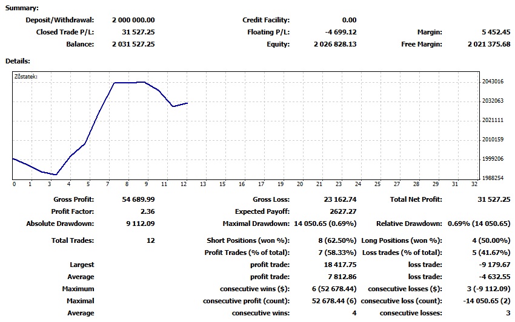Click the Equity value 2 026 828.13
515x322 pixels.
(335, 44)
